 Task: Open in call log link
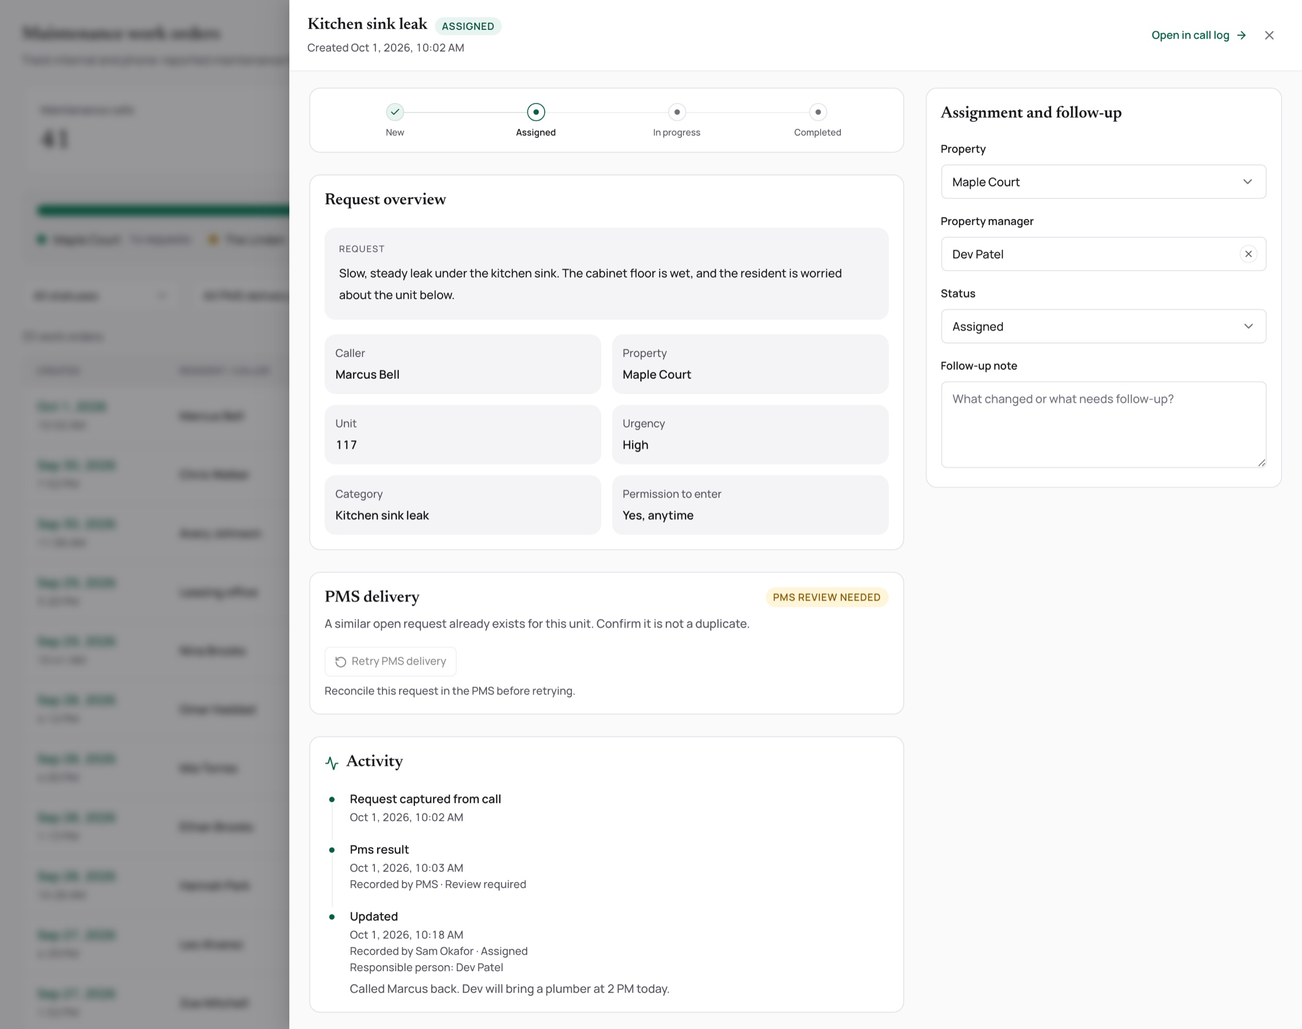tap(1198, 36)
